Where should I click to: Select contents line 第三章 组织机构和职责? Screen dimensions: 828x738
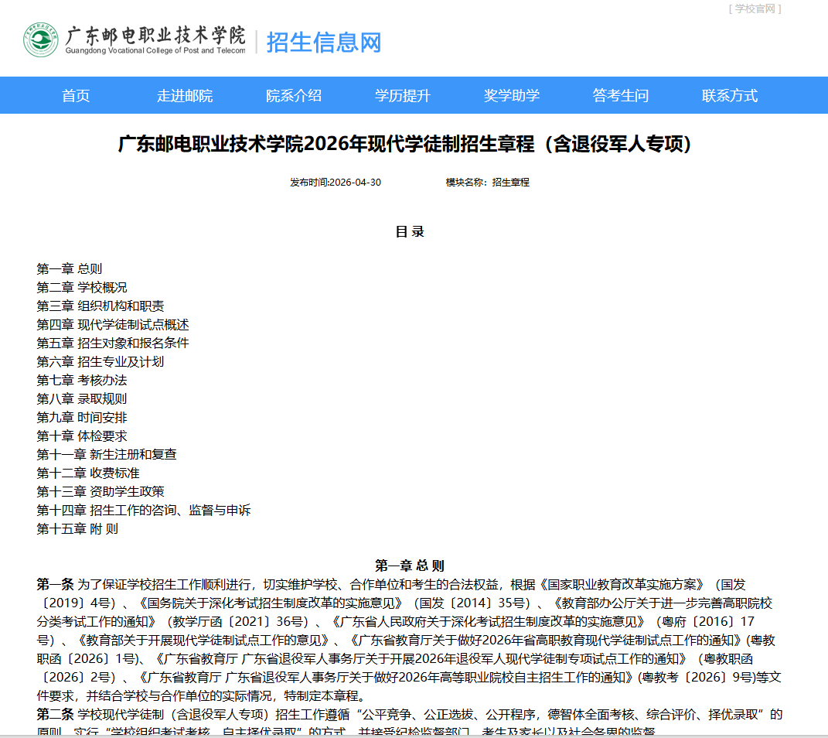click(101, 306)
